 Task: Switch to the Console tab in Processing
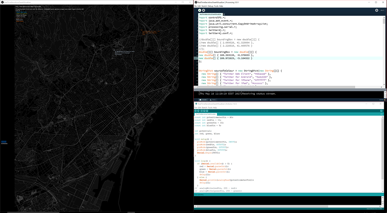(203, 100)
